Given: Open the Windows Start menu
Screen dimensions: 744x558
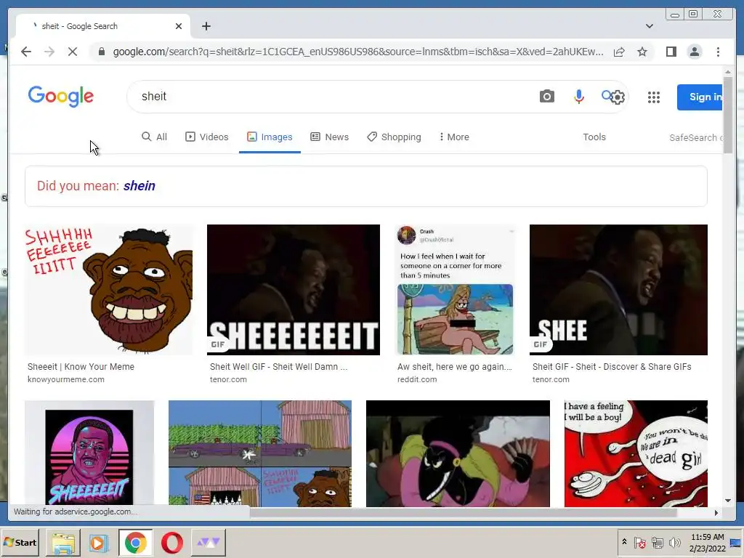Looking at the screenshot, I should coord(20,542).
